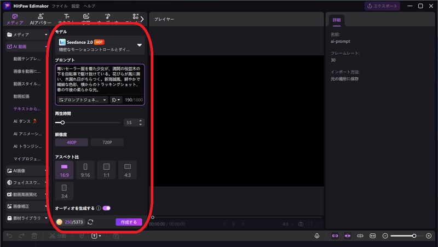Open the プロンプトジェネ... dropdown
This screenshot has width=438, height=247.
point(83,100)
